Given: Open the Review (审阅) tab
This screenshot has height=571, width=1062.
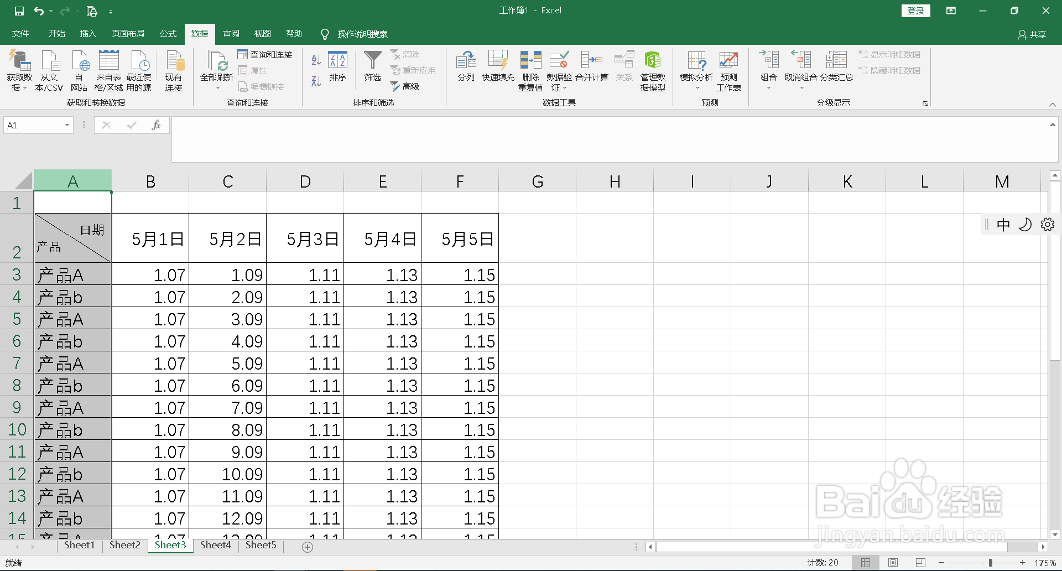Looking at the screenshot, I should coord(231,34).
